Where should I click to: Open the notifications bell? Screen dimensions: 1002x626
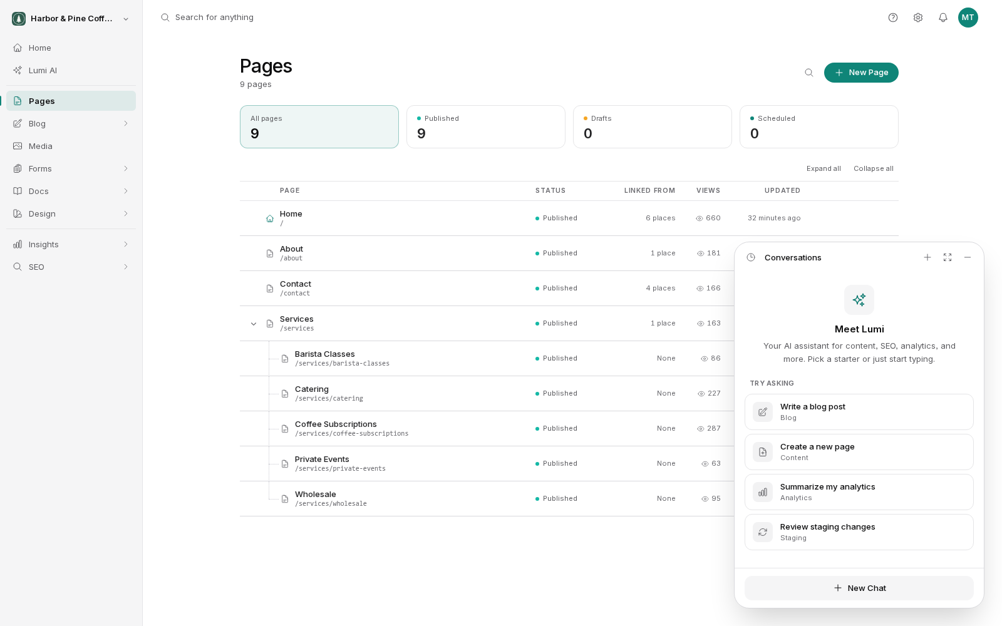tap(943, 18)
